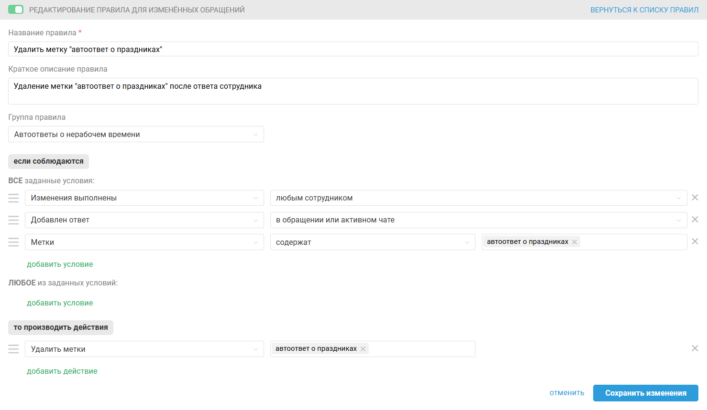Open the 'Метки' condition dropdown

144,242
